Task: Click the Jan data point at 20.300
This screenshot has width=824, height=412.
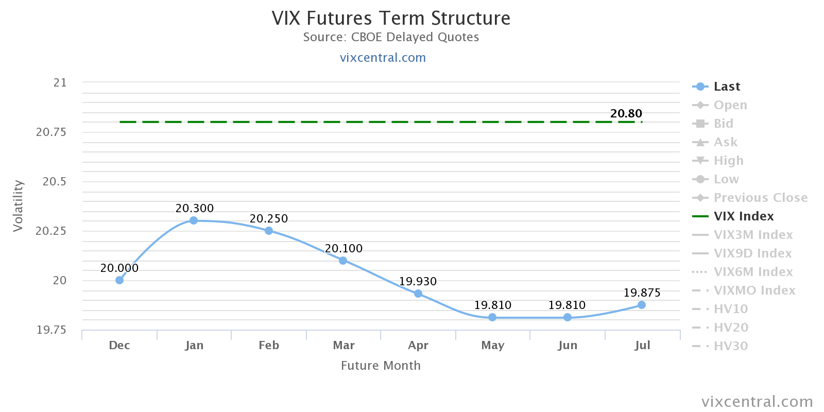Action: [194, 220]
